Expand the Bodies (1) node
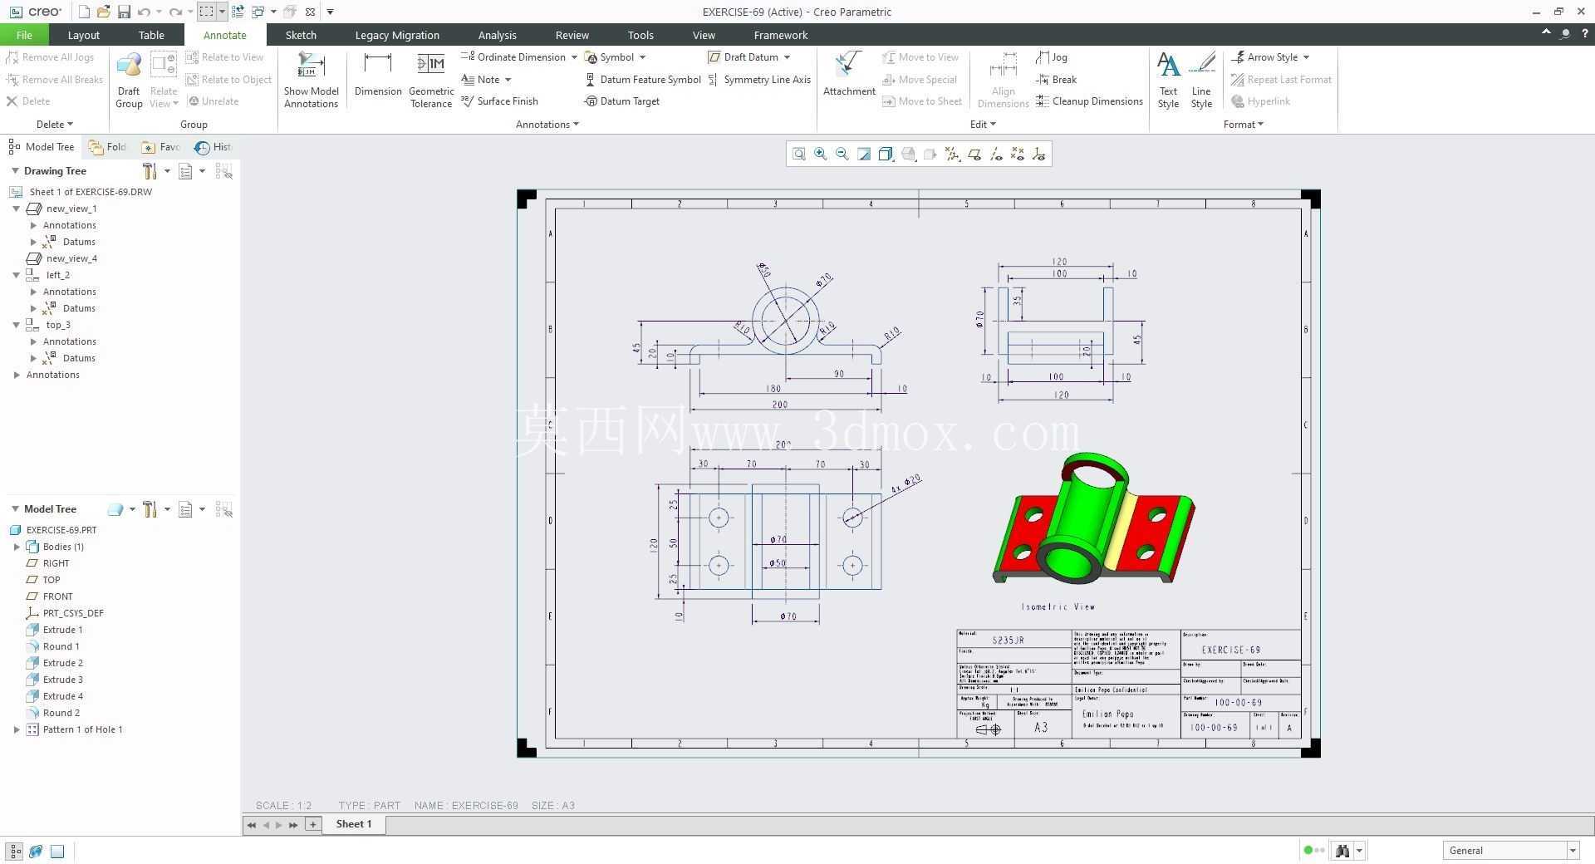 click(x=17, y=547)
